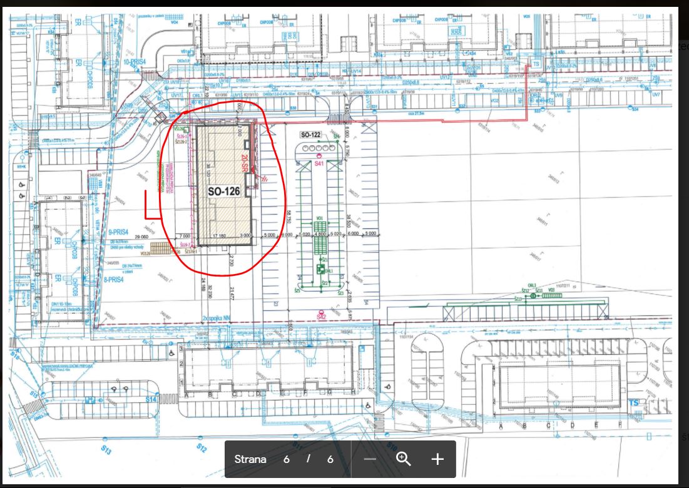Click the S14 manhole label
Image resolution: width=689 pixels, height=488 pixels.
150,399
